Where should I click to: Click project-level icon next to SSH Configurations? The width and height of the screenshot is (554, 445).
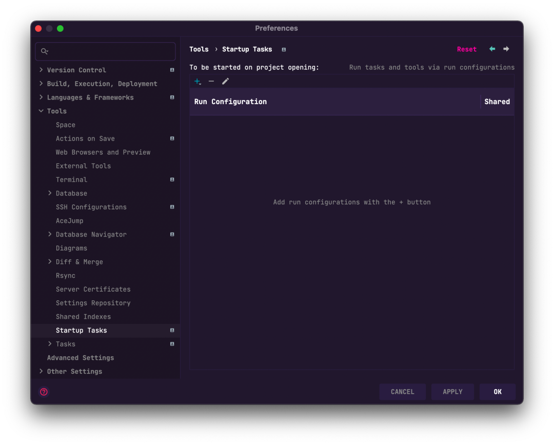coord(172,207)
